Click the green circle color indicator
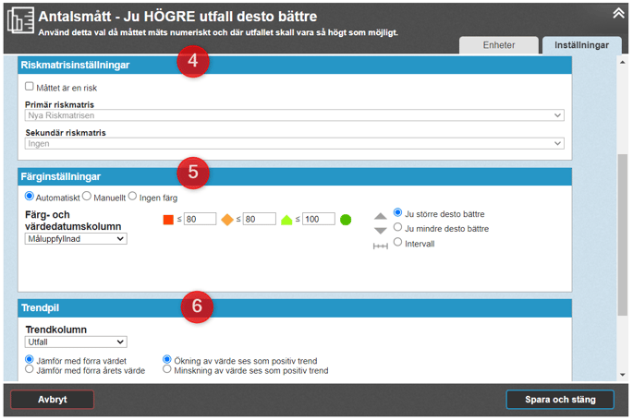633x420 pixels. tap(346, 220)
